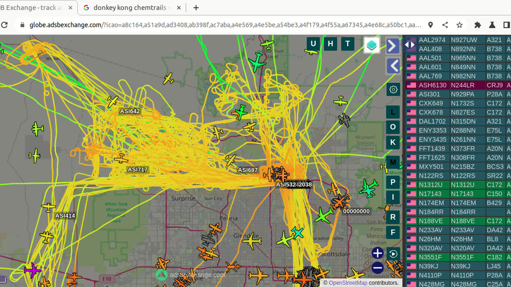Select the magenta aircraft near I 10
The image size is (511, 287).
click(32, 270)
